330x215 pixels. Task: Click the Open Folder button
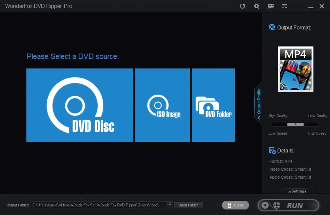tap(188, 205)
